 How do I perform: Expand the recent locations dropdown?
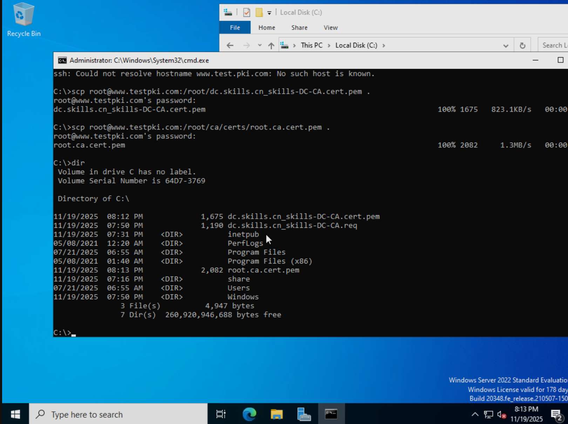tap(259, 45)
